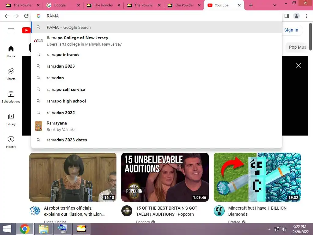313x235 pixels.
Task: Click the browser forward arrow
Action: (17, 16)
